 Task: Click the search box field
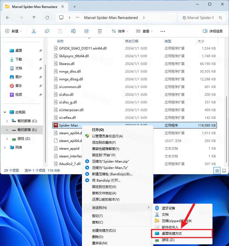point(202,18)
